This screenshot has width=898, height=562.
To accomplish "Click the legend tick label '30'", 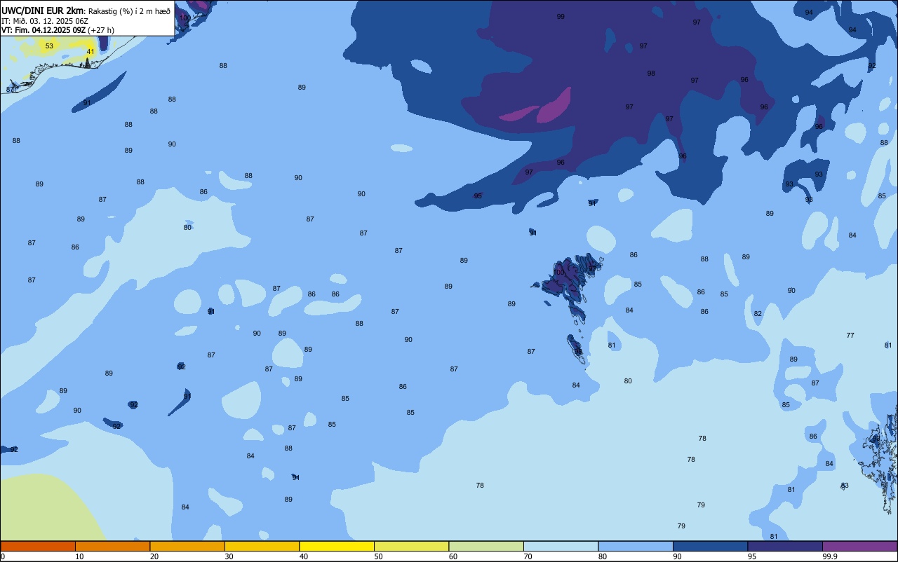I will pos(229,556).
